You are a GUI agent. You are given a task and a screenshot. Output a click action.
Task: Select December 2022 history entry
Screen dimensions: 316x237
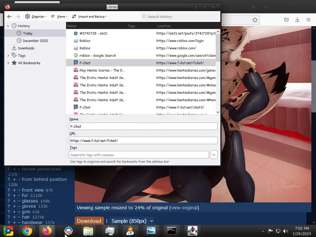coord(35,40)
